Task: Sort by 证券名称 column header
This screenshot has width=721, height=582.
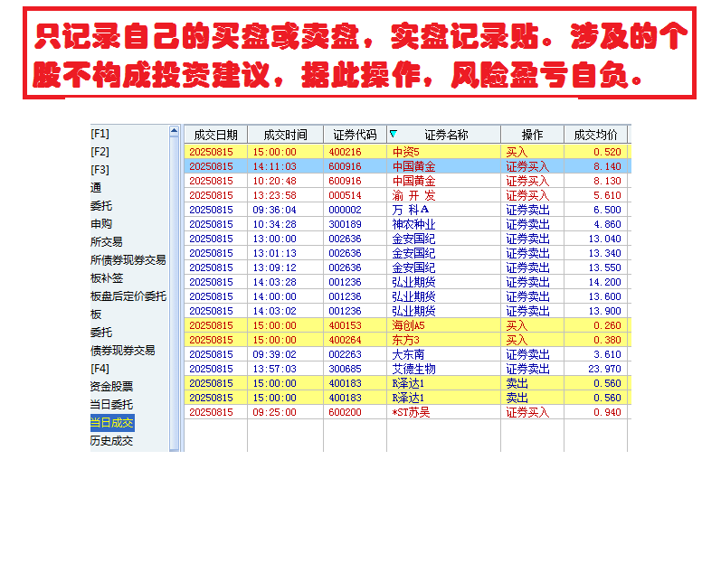Action: point(446,135)
